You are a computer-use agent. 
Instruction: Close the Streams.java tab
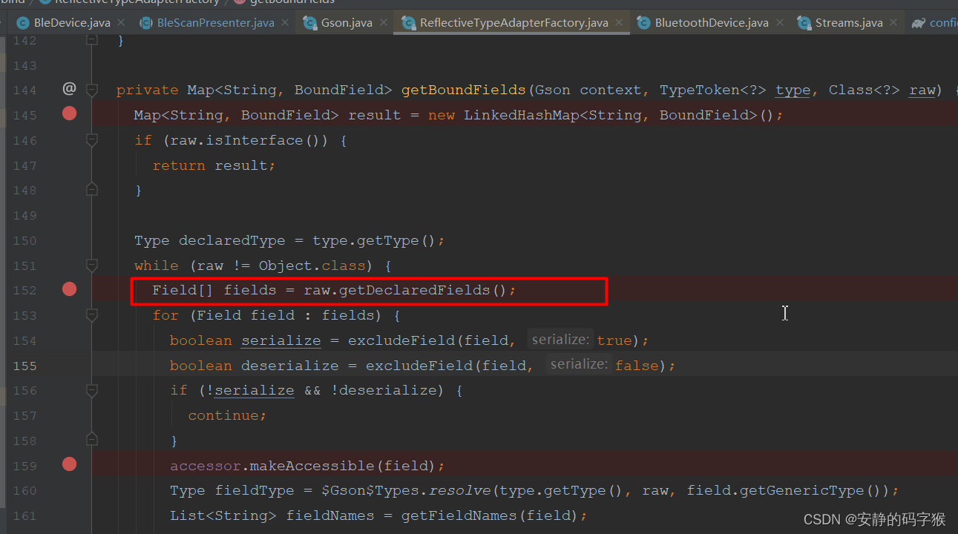pos(894,23)
